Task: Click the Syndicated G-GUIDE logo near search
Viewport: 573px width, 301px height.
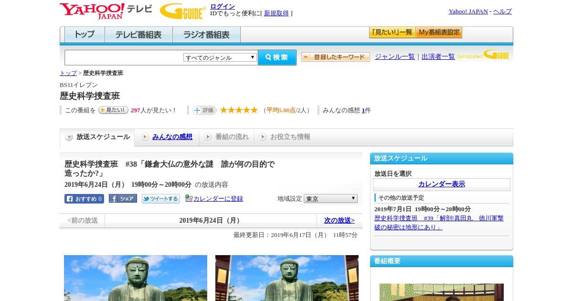Action: point(483,54)
